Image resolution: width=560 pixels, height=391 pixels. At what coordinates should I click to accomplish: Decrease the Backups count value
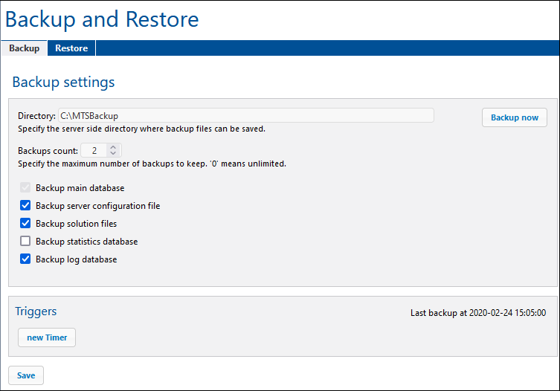click(x=113, y=154)
